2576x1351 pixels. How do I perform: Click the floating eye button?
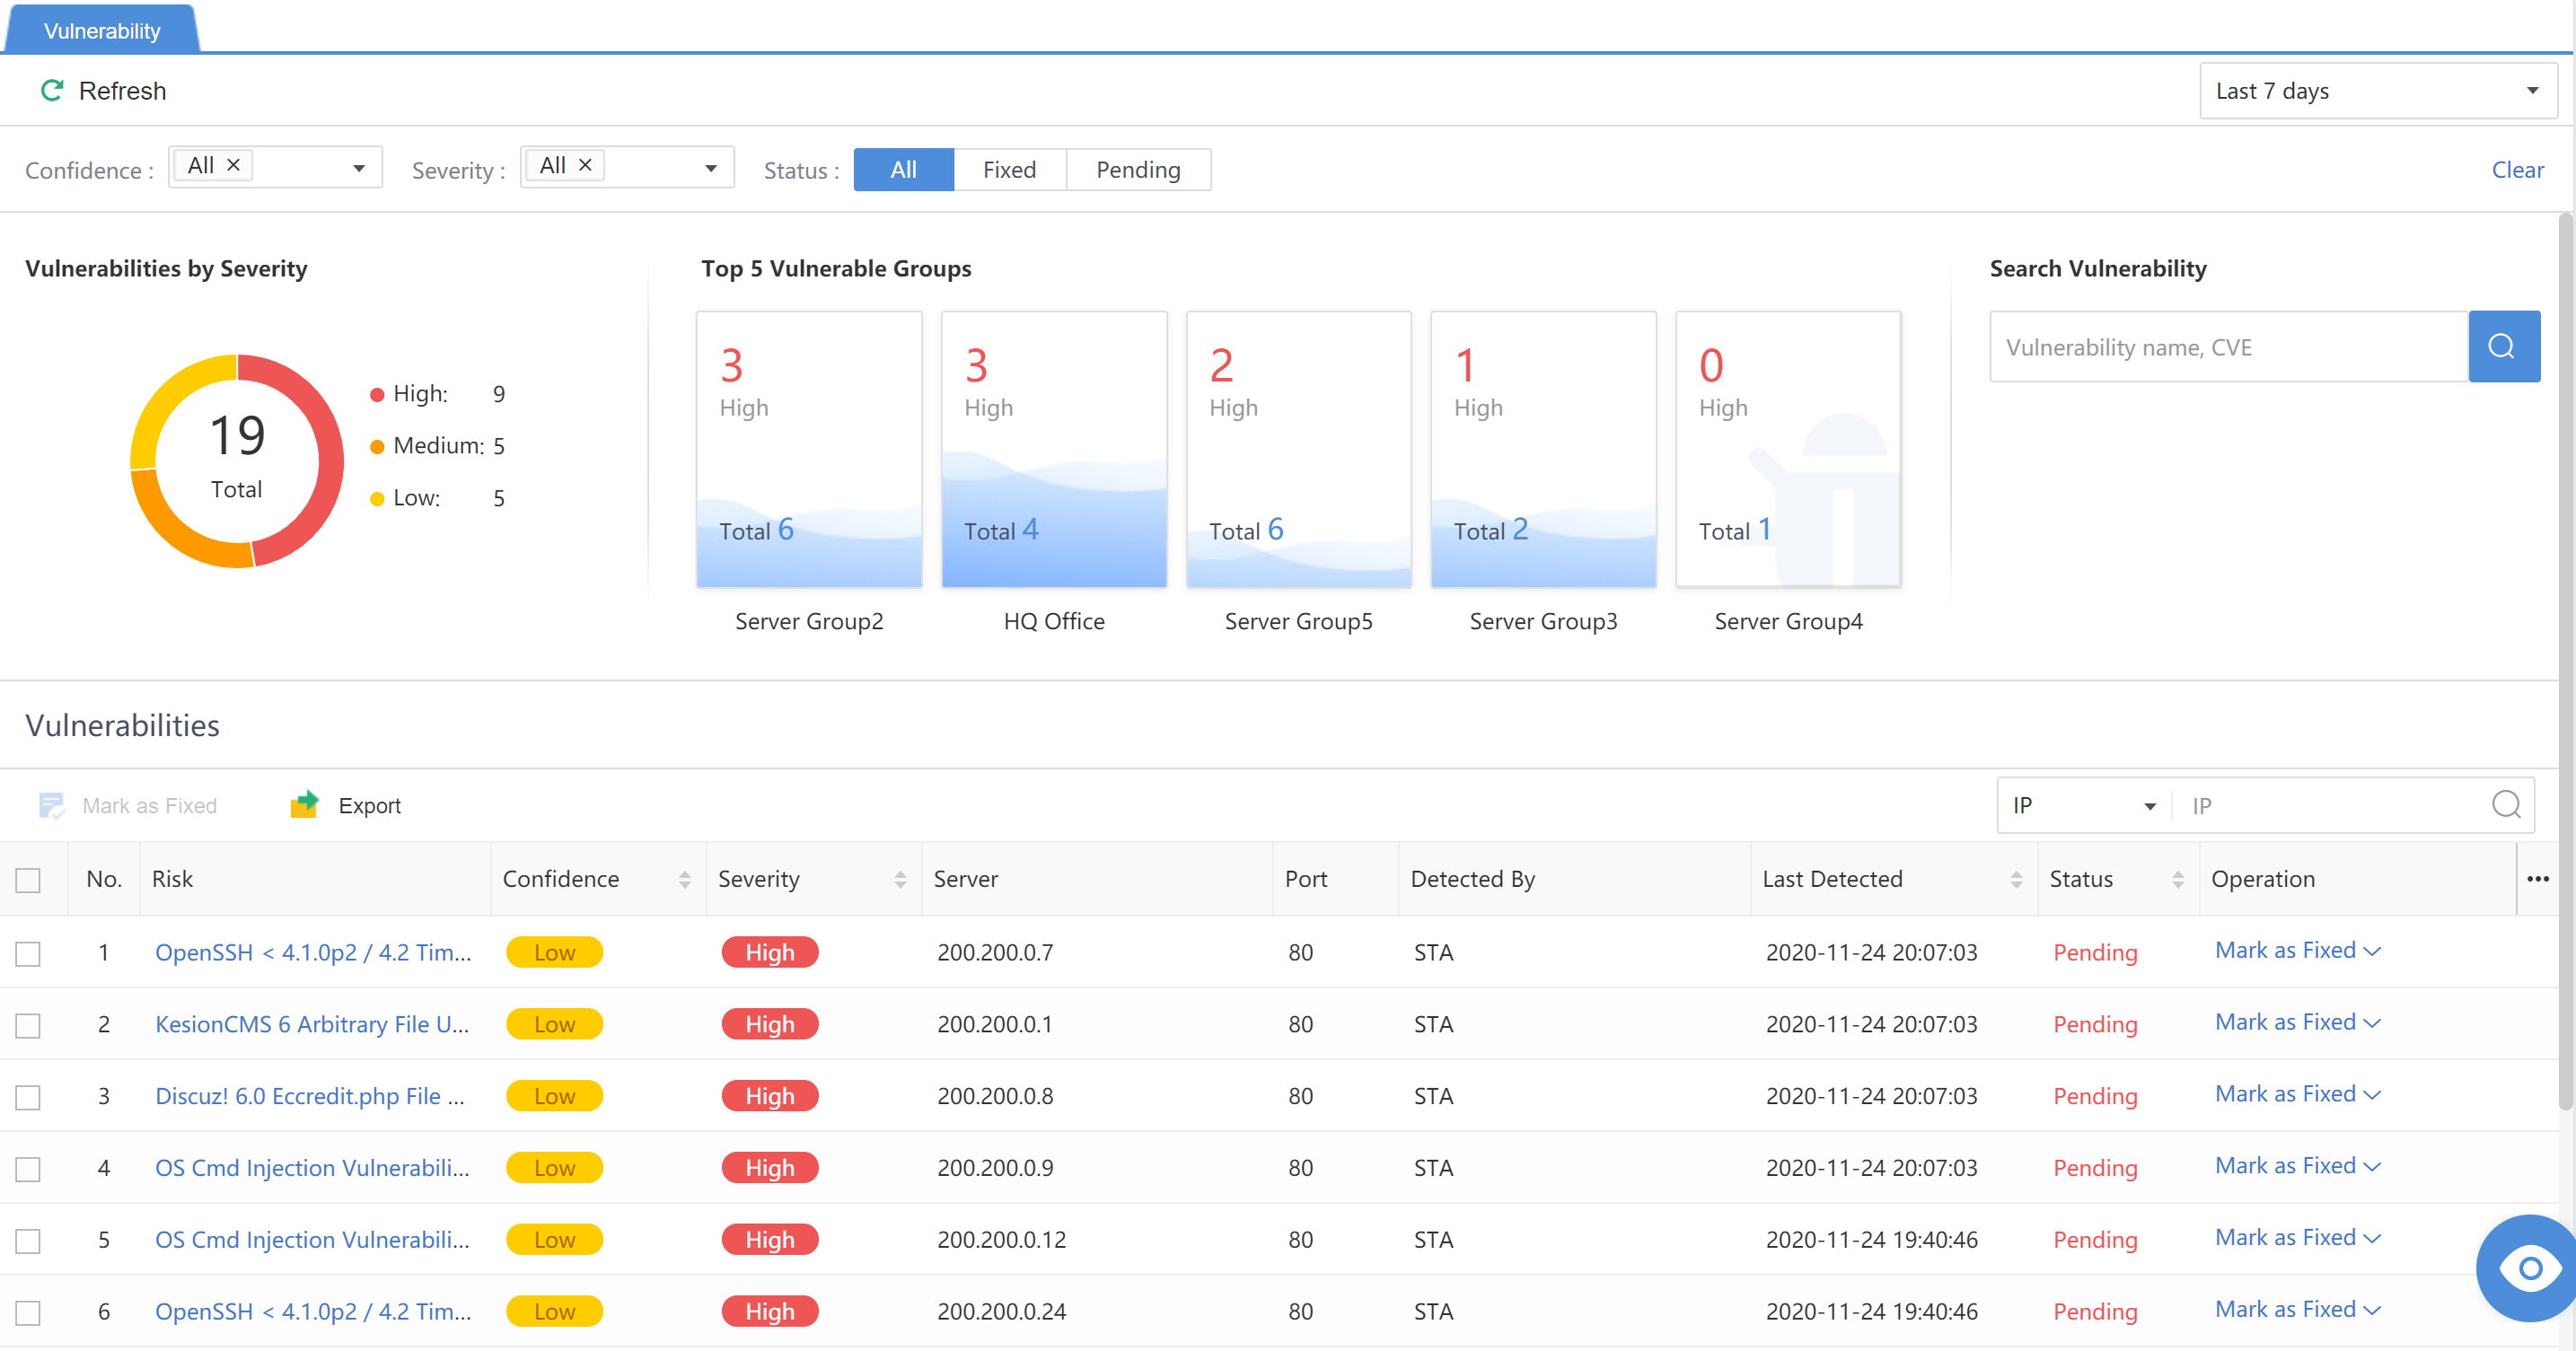[x=2530, y=1268]
